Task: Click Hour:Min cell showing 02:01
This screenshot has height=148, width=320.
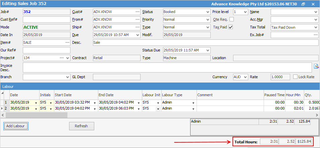Action: coord(295,109)
